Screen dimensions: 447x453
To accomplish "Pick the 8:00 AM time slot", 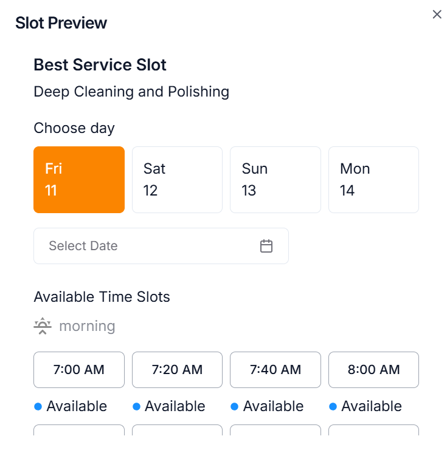I will tap(373, 369).
